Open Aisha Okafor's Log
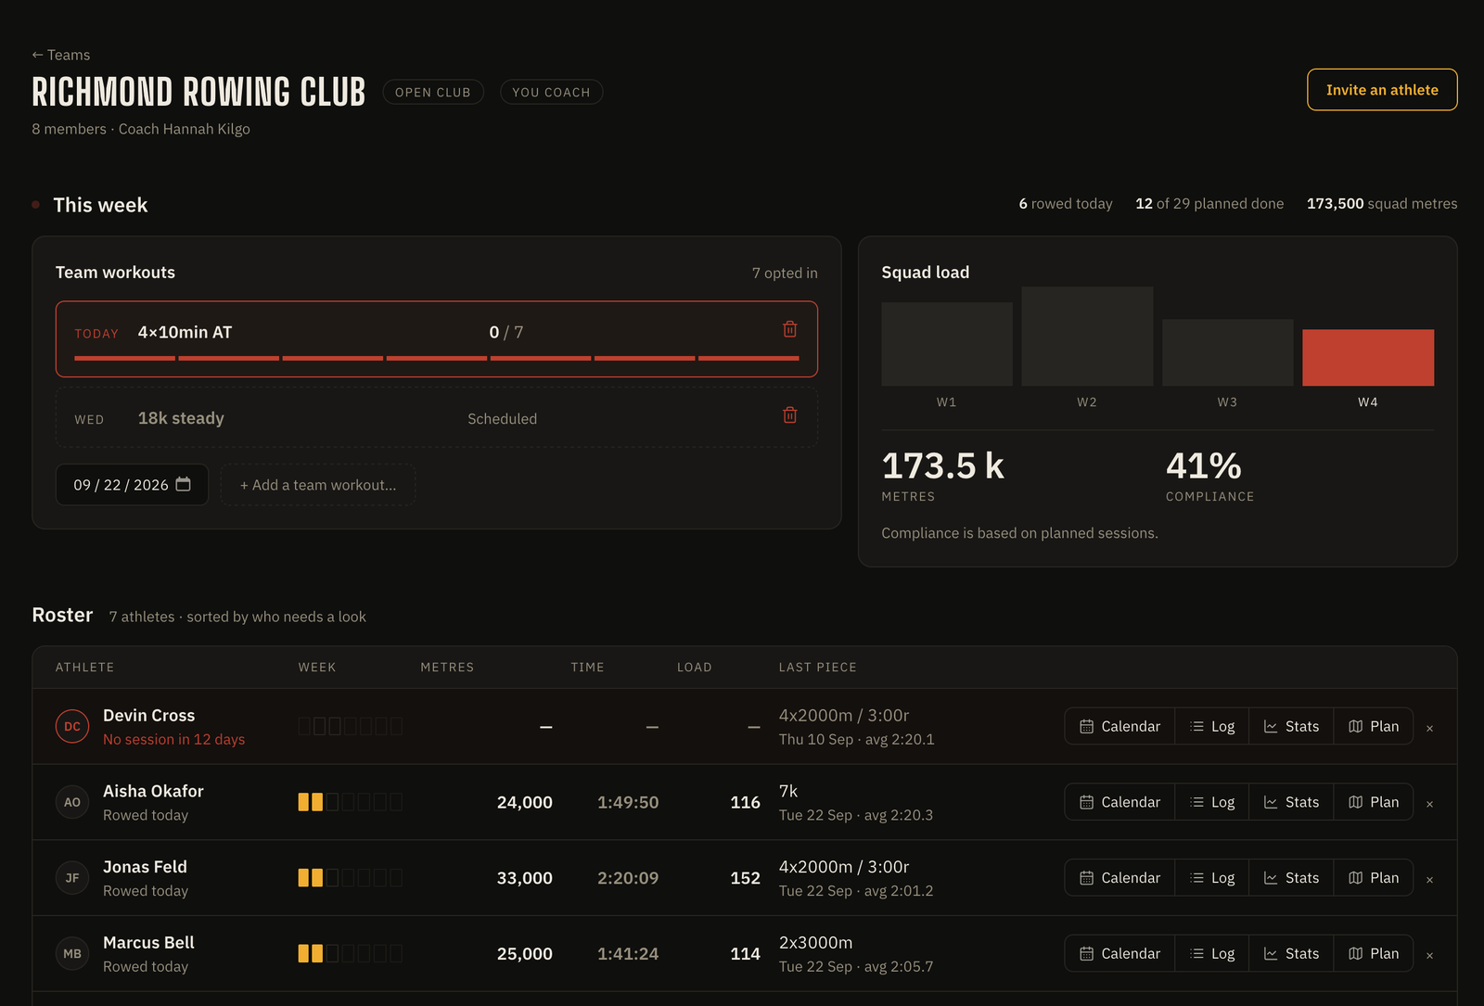The image size is (1484, 1006). [x=1212, y=802]
